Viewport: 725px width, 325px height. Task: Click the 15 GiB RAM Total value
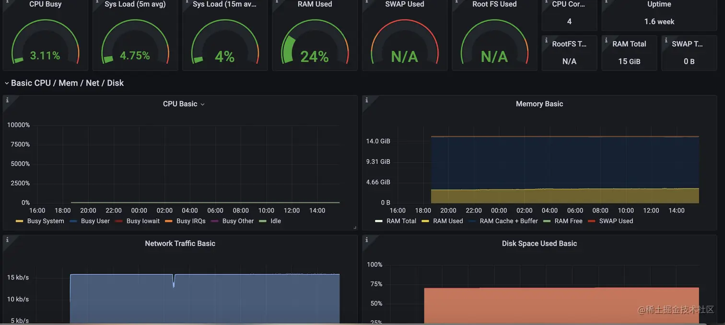(629, 61)
